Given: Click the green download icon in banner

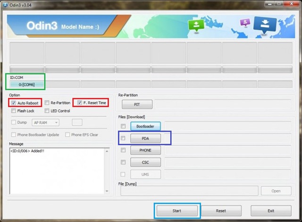Looking at the screenshot, I should pyautogui.click(x=196, y=25).
